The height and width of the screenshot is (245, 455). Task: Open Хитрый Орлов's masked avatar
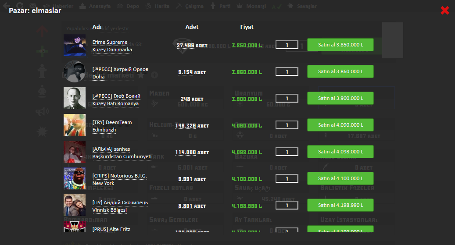pyautogui.click(x=75, y=72)
